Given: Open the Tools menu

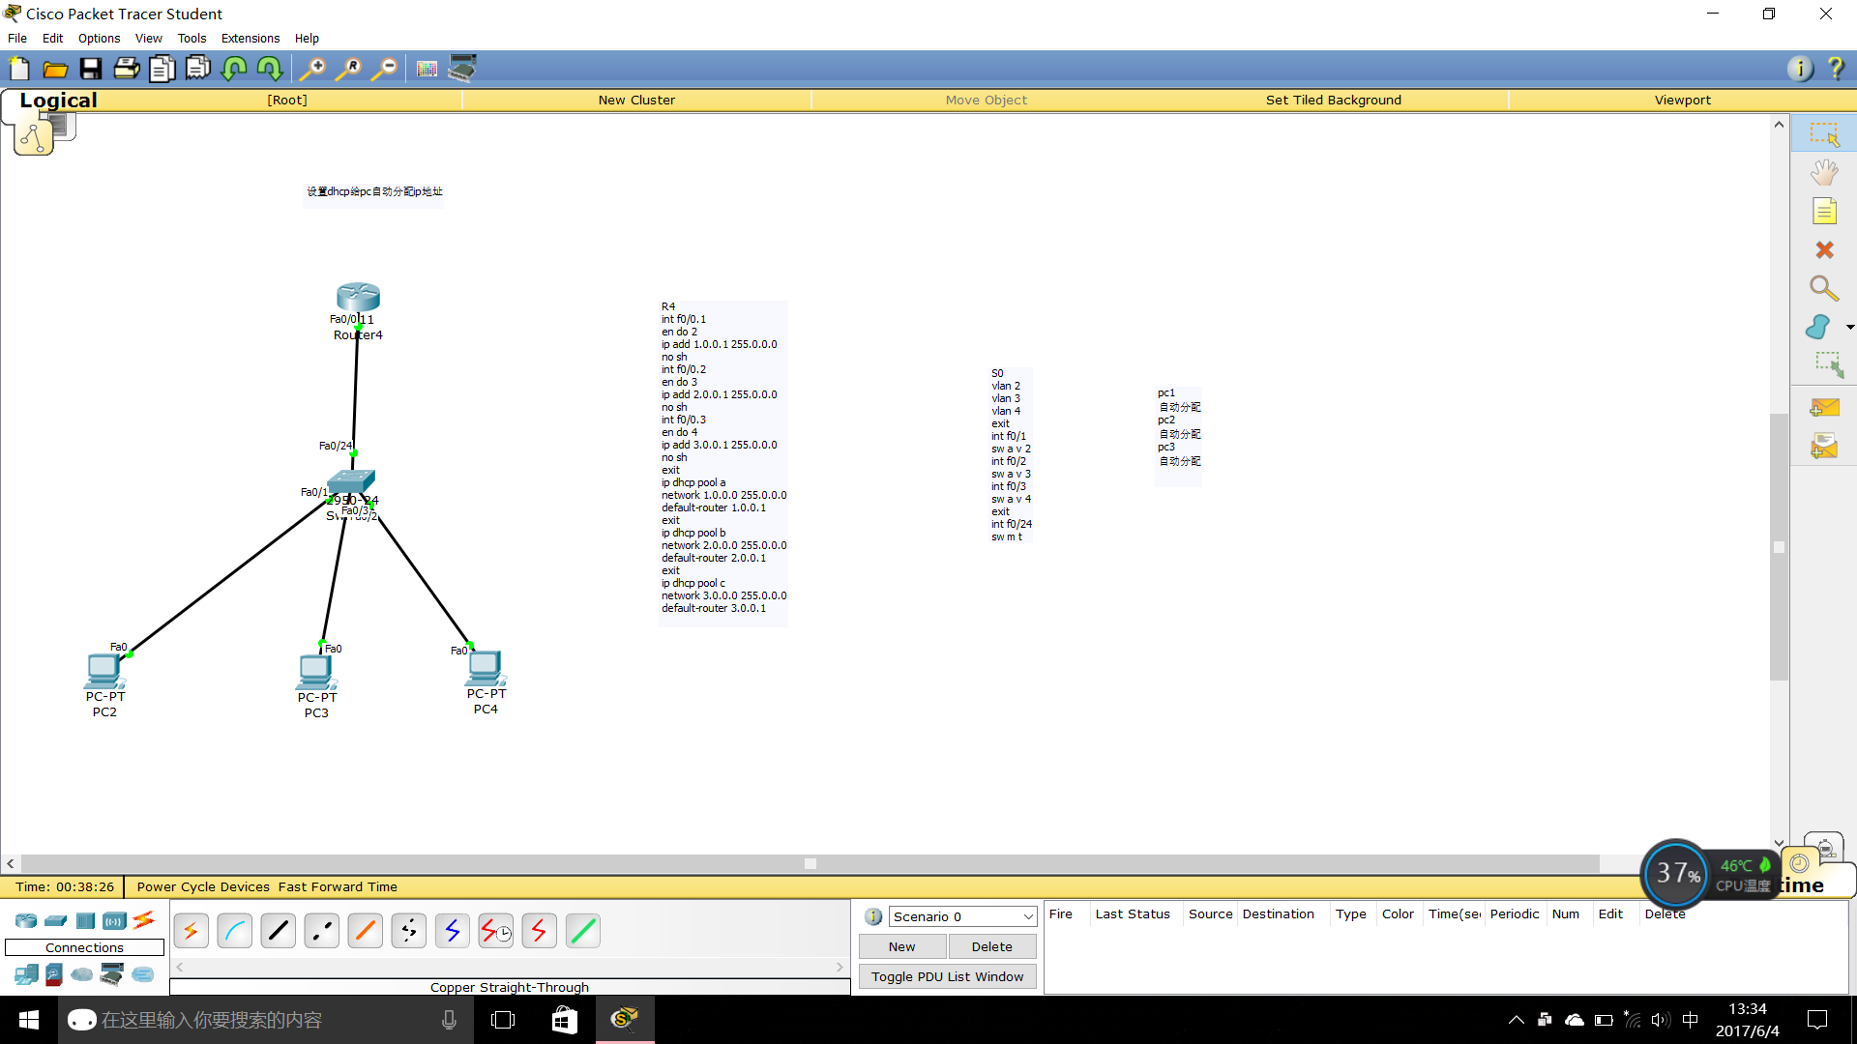Looking at the screenshot, I should tap(192, 39).
